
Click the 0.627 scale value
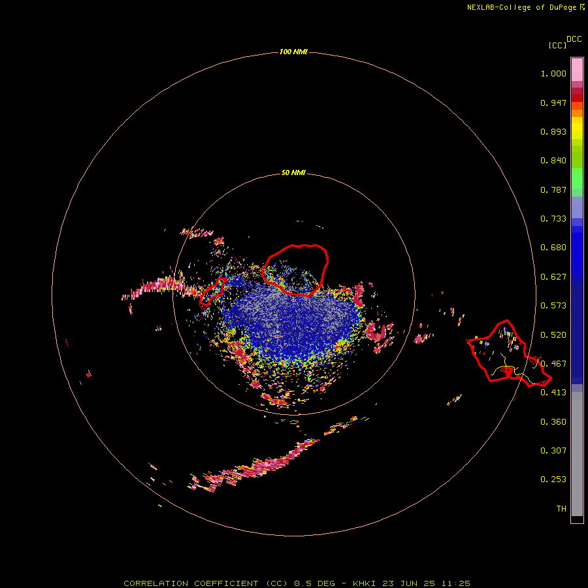click(x=553, y=277)
